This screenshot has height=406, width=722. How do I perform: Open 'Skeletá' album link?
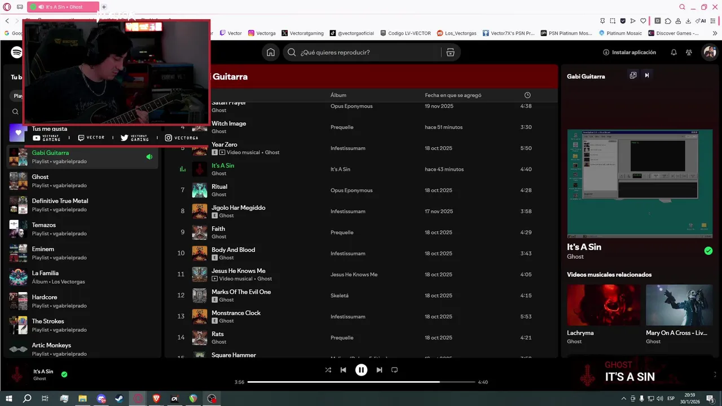pyautogui.click(x=340, y=295)
